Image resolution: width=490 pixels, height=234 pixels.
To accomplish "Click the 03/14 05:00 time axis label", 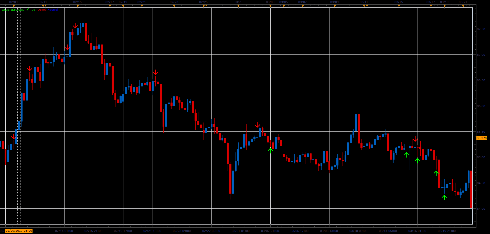I will tap(388, 231).
